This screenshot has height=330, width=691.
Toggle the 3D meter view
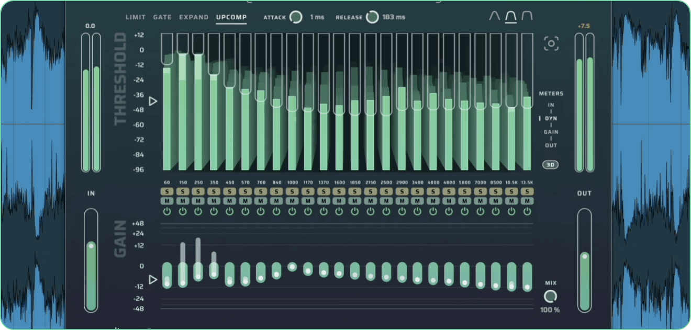pyautogui.click(x=551, y=165)
